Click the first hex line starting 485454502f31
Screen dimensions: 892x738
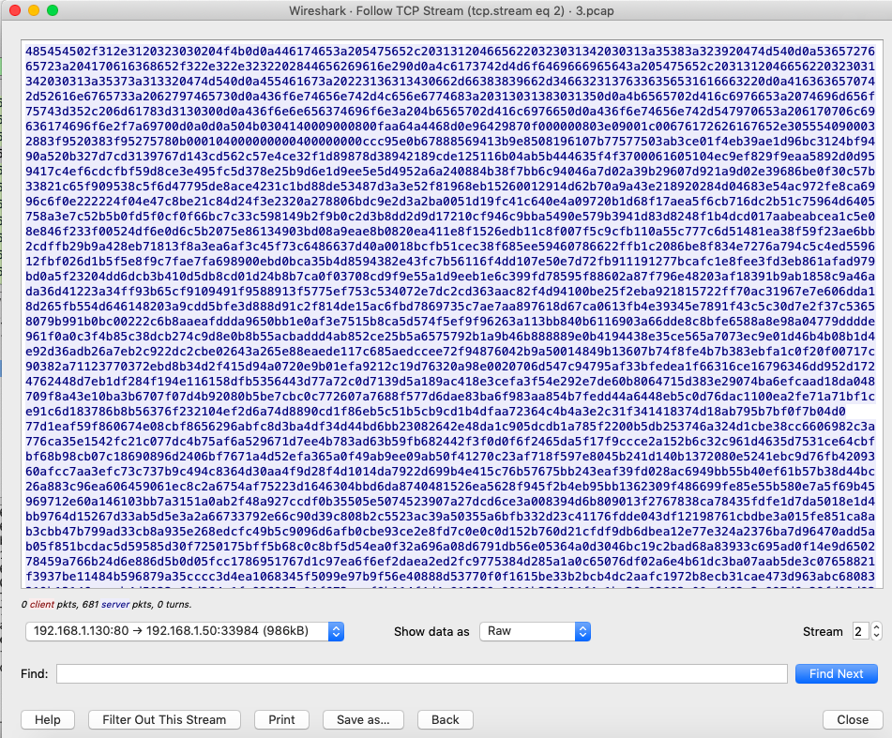[x=450, y=52]
